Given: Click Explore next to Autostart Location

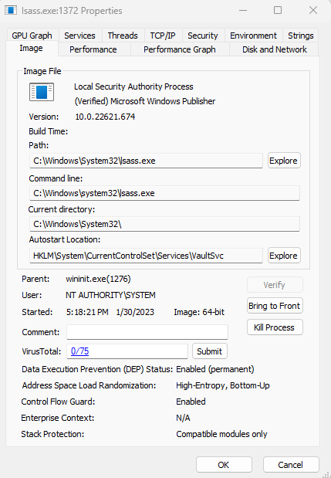Looking at the screenshot, I should tap(283, 256).
